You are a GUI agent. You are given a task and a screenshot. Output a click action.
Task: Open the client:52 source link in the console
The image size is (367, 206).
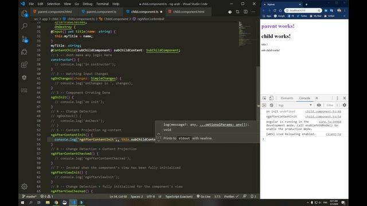[x=333, y=134]
